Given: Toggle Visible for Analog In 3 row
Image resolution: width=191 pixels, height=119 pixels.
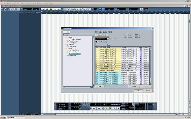Looking at the screenshot, I should (141, 53).
